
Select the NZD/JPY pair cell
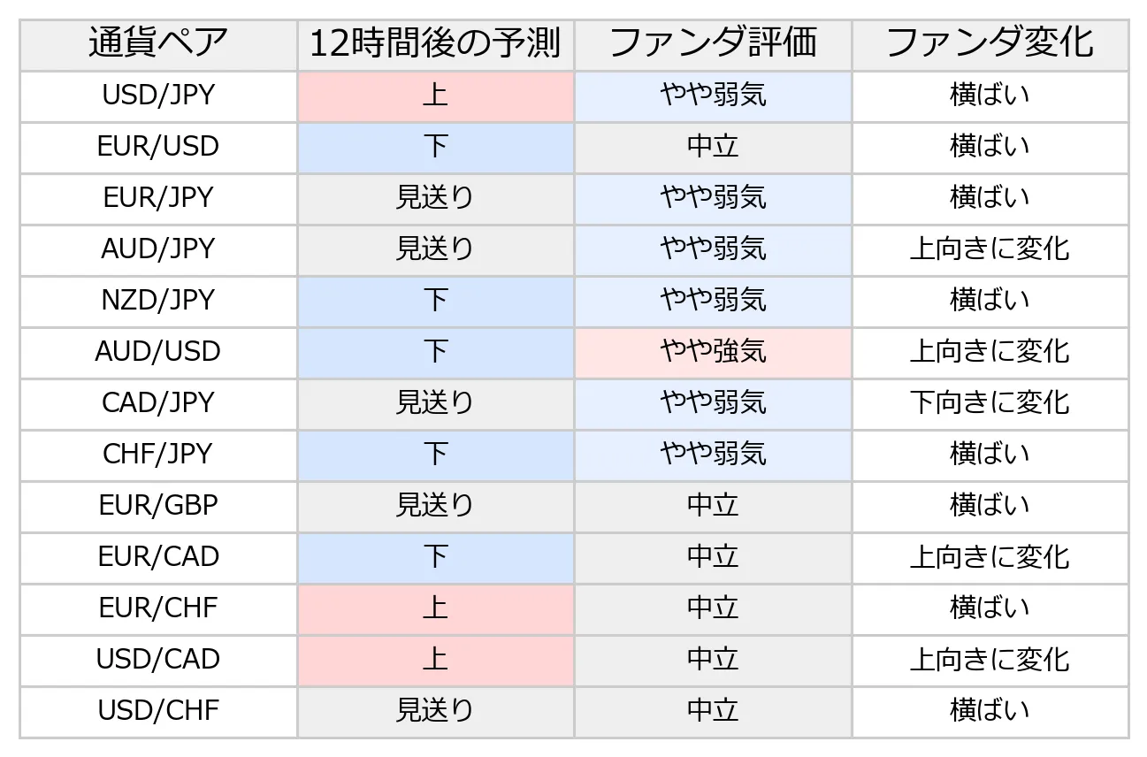tap(158, 301)
